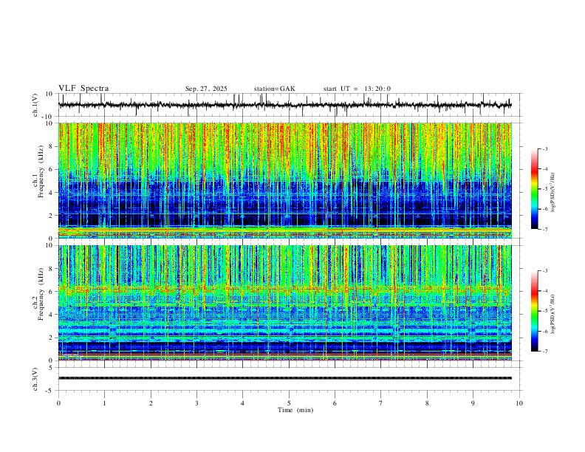Click the "start UT = 13:20:0" header text
The image size is (585, 452).
pos(357,89)
